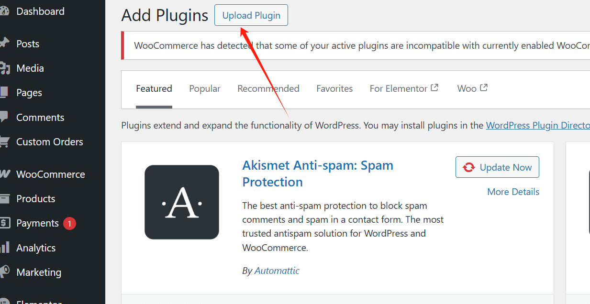Open More Details for Akismet

point(513,192)
